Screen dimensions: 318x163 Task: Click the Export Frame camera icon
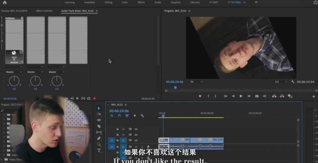point(257,96)
